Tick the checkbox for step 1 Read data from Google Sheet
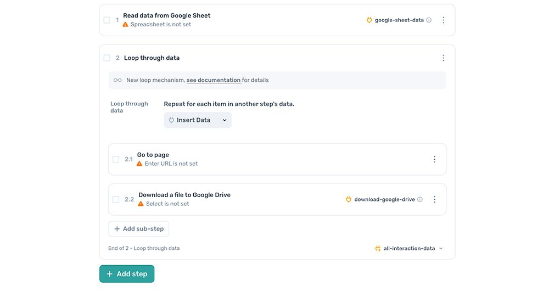The image size is (549, 291). (107, 20)
